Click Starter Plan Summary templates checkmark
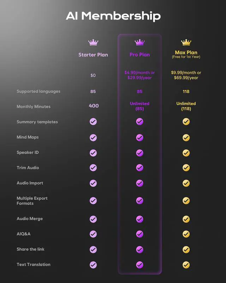The image size is (226, 283). click(93, 122)
